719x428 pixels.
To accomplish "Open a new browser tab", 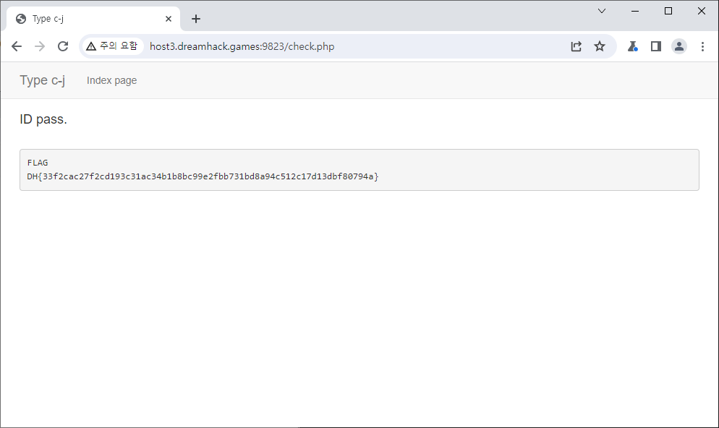I will coord(196,19).
